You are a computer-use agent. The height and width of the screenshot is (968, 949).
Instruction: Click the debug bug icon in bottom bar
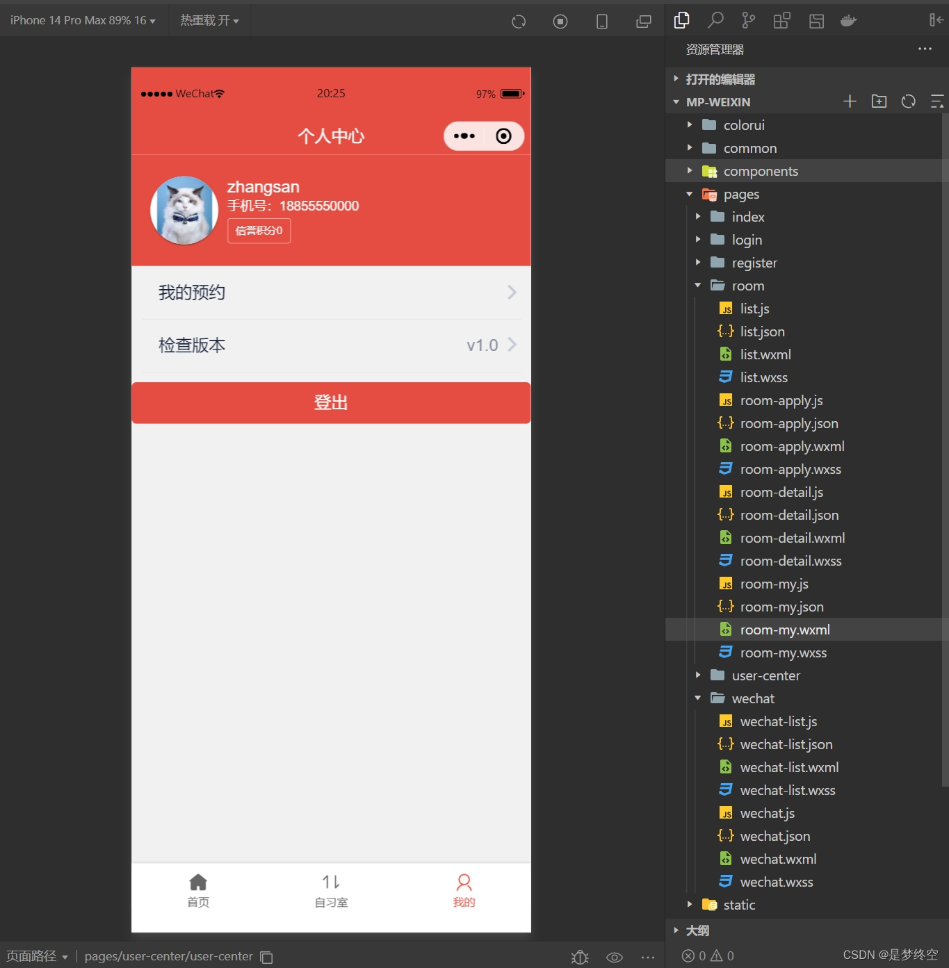[580, 957]
